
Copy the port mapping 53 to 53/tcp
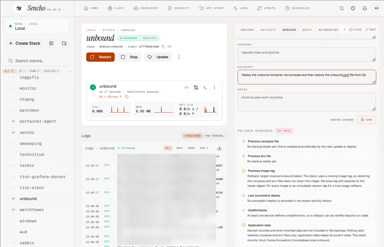127,97
